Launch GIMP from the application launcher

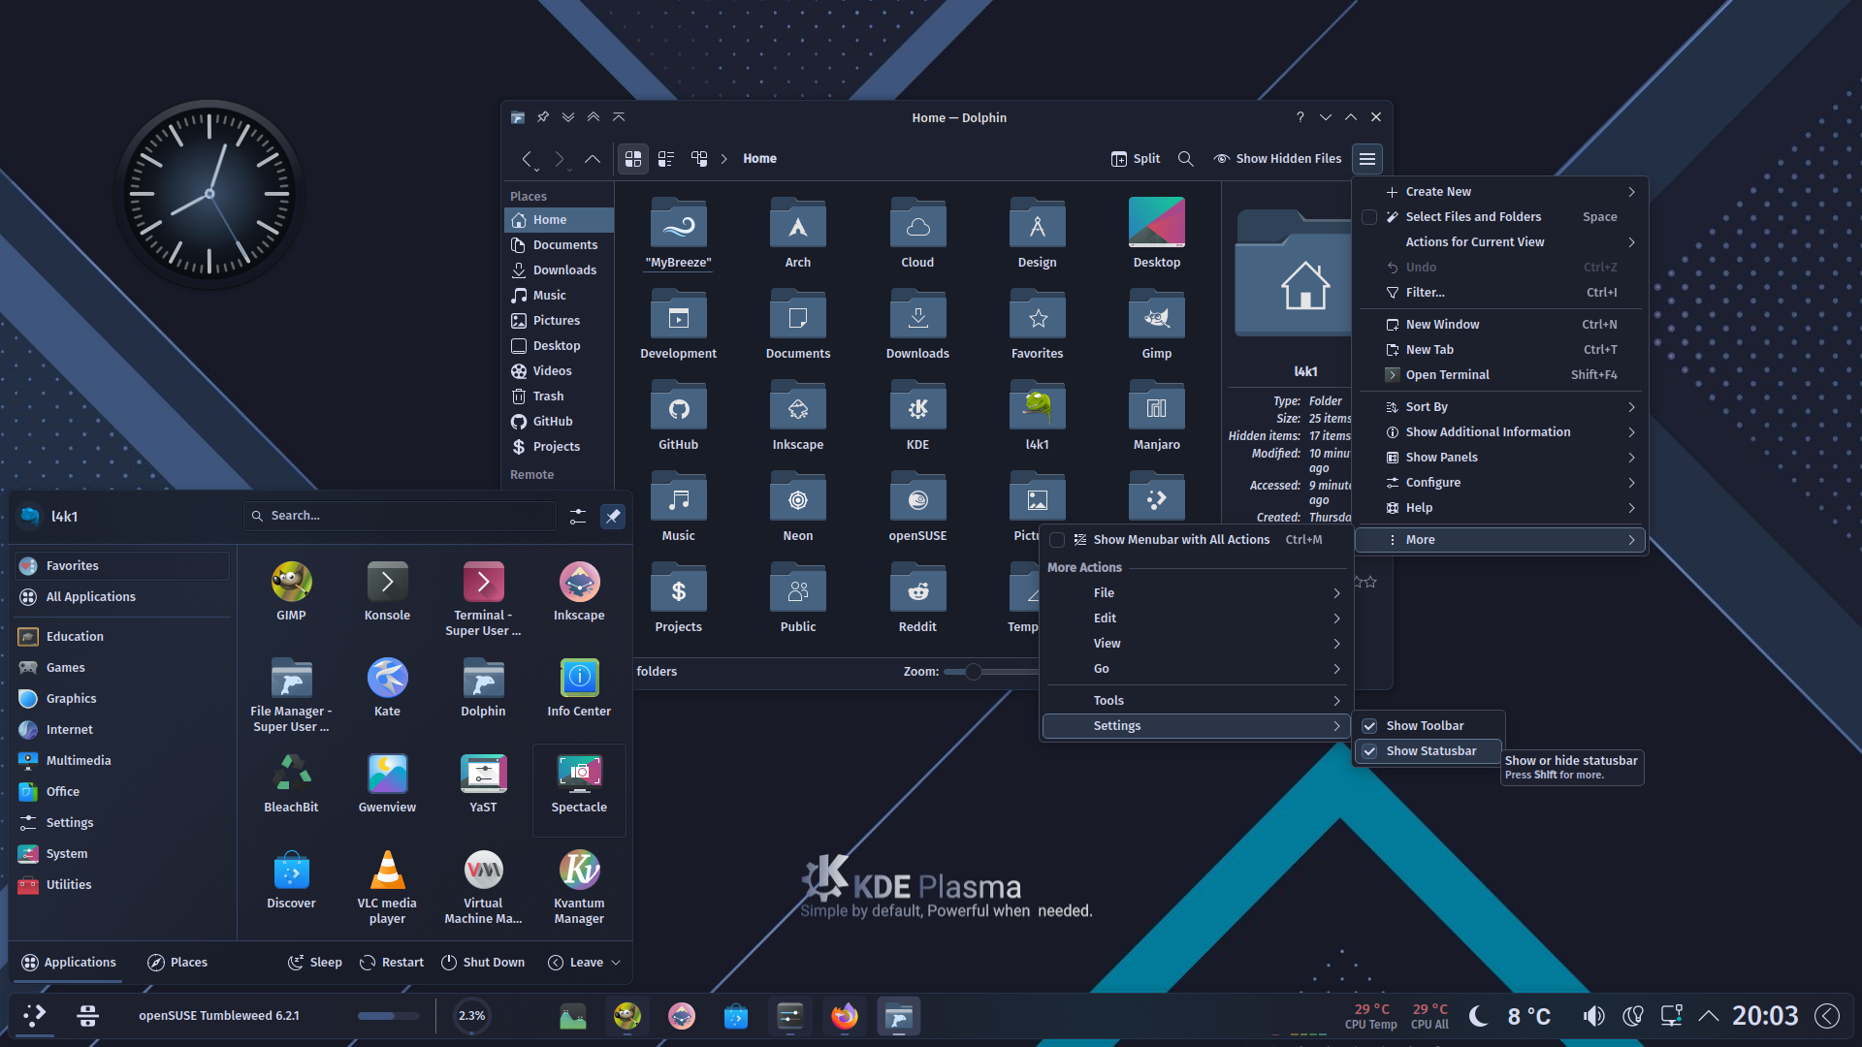point(291,592)
